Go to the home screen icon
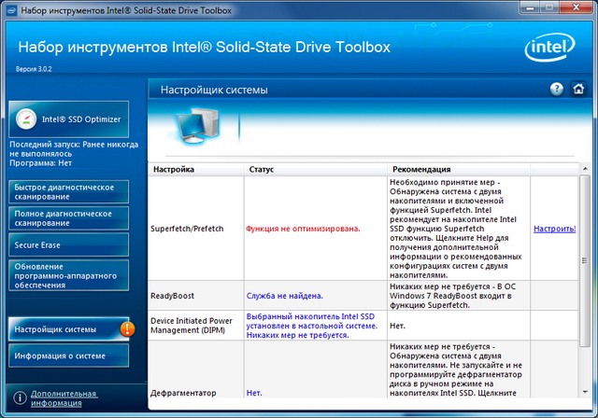 pos(578,89)
